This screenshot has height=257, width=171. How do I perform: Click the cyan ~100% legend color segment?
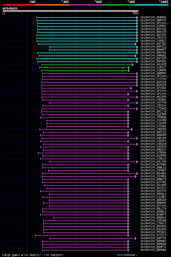[x=152, y=5]
